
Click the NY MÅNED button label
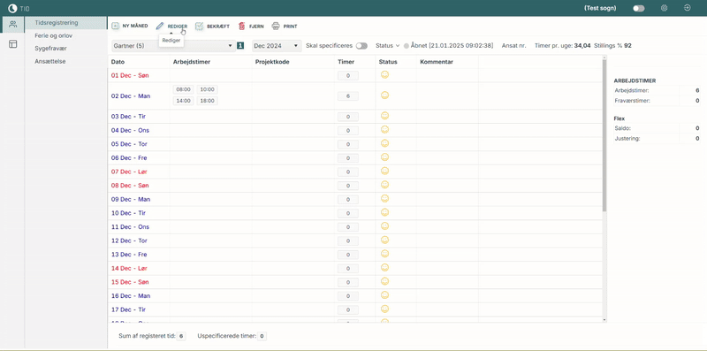coord(135,27)
